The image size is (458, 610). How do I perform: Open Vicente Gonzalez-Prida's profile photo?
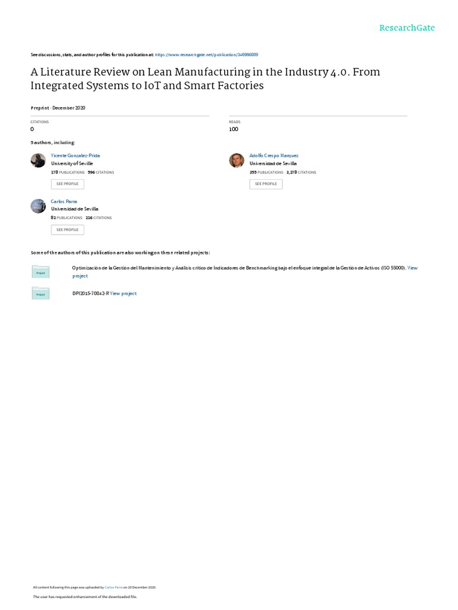click(x=38, y=160)
